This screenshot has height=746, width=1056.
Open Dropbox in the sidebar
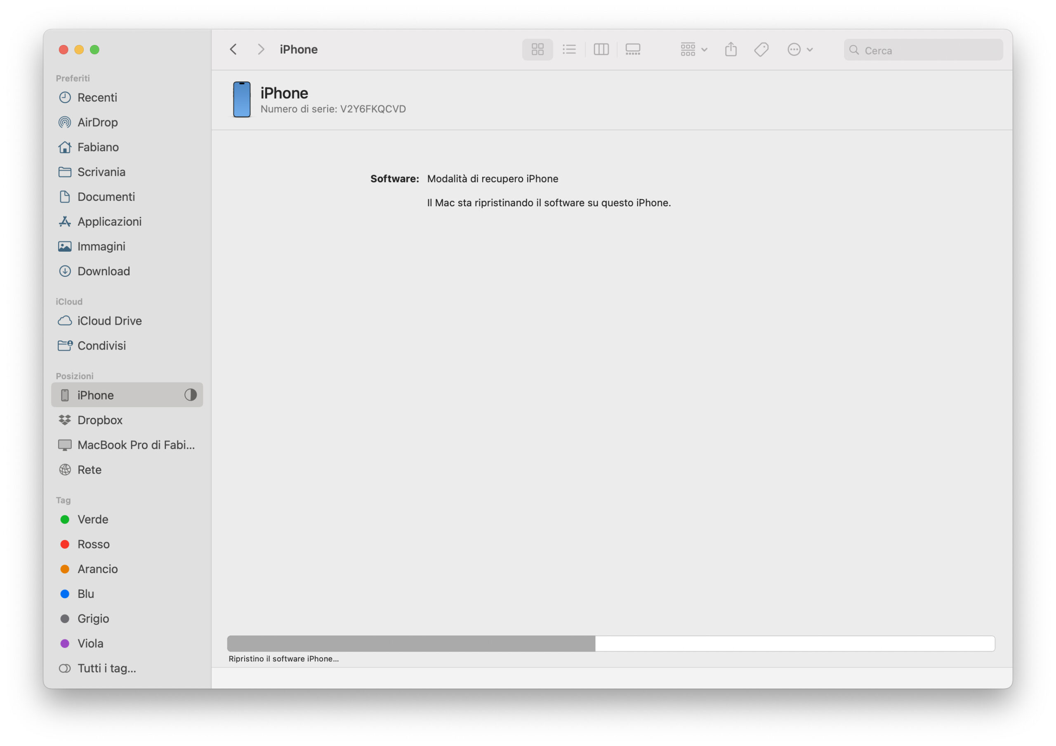pyautogui.click(x=127, y=420)
